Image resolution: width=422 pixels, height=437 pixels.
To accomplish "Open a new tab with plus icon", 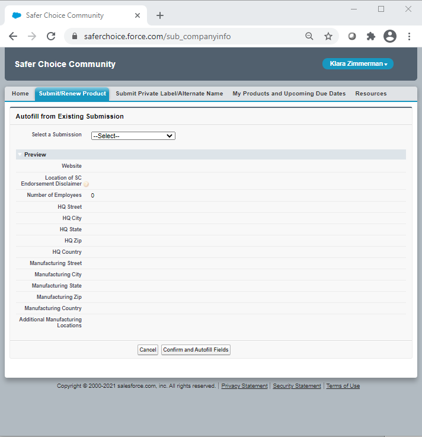I will tap(160, 15).
